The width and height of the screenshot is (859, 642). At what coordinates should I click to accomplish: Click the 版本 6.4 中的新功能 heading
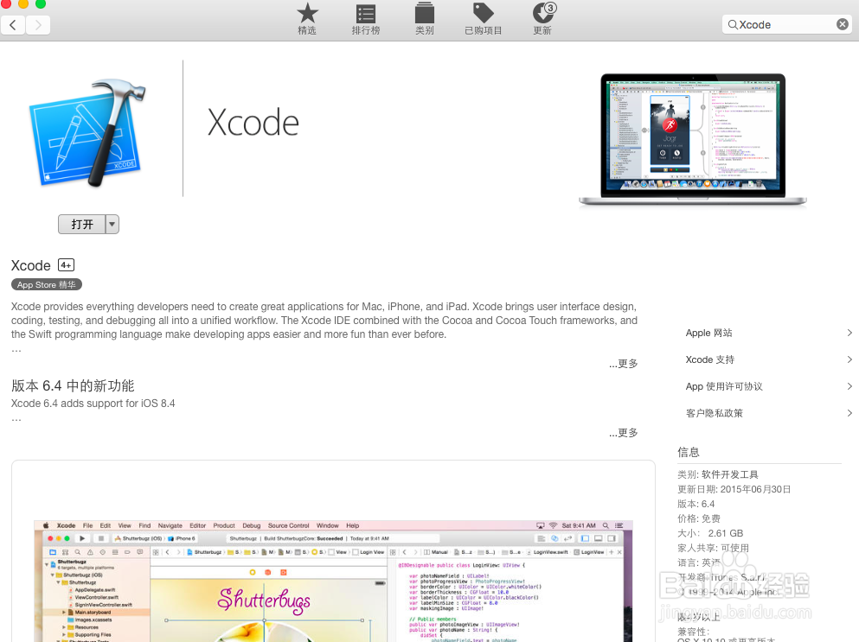(73, 386)
